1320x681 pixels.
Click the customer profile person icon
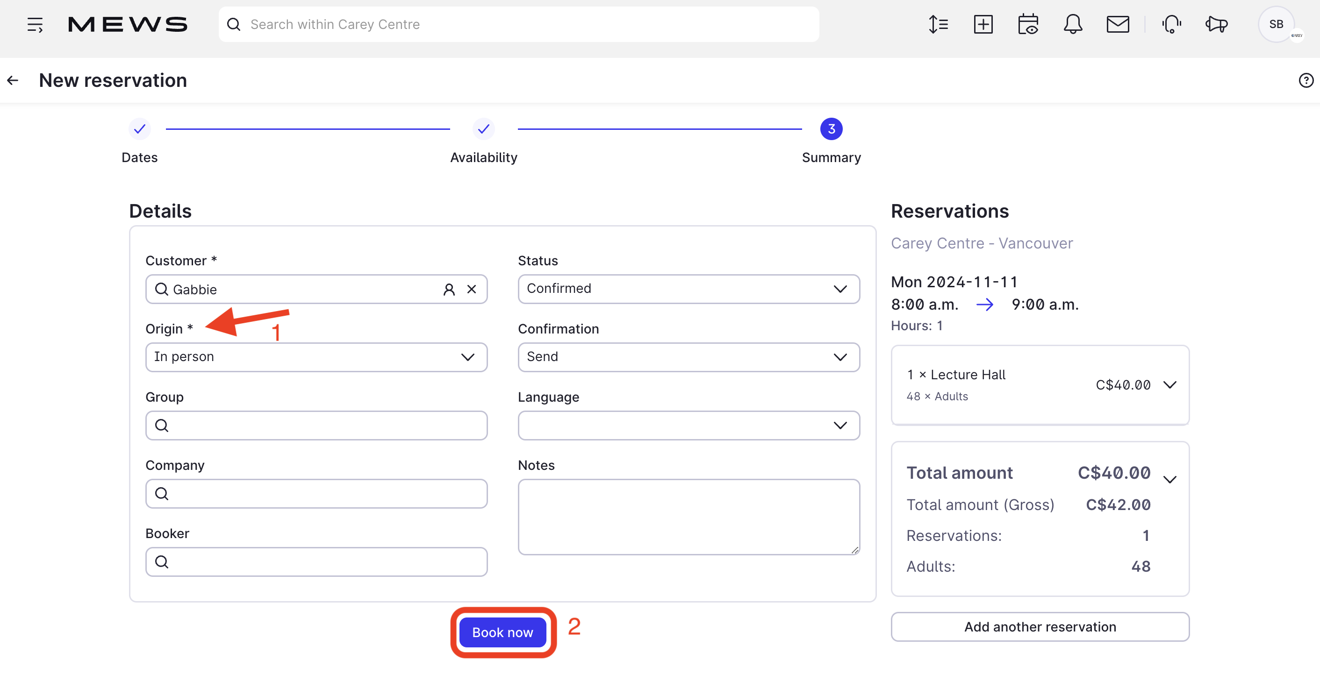[448, 289]
